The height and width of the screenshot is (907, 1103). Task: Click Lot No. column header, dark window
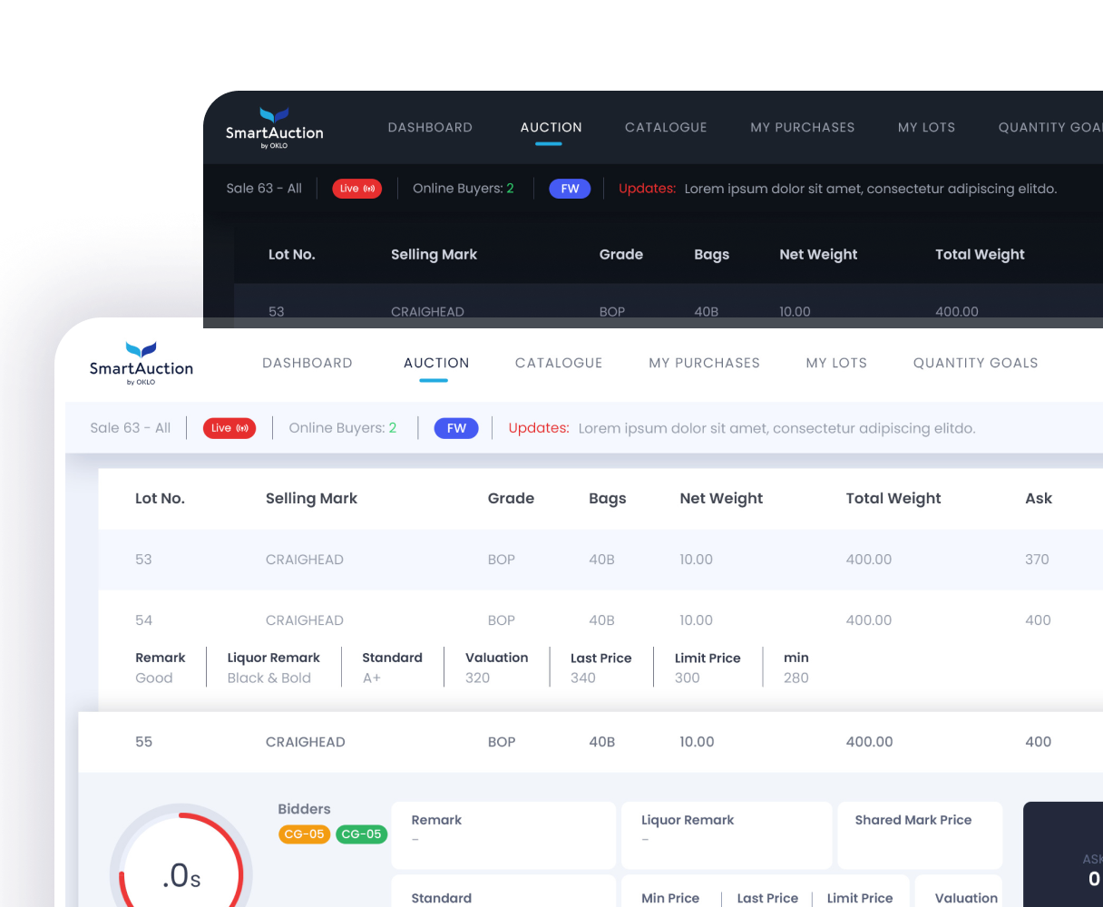pos(292,255)
